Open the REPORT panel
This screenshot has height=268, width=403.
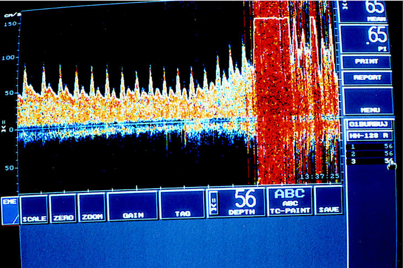(368, 78)
